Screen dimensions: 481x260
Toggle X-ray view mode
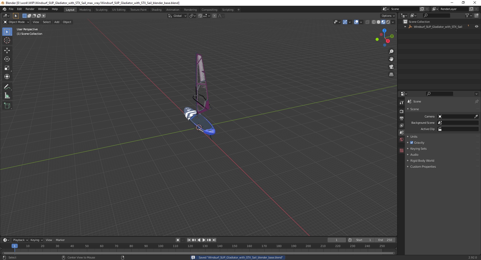tap(368, 22)
